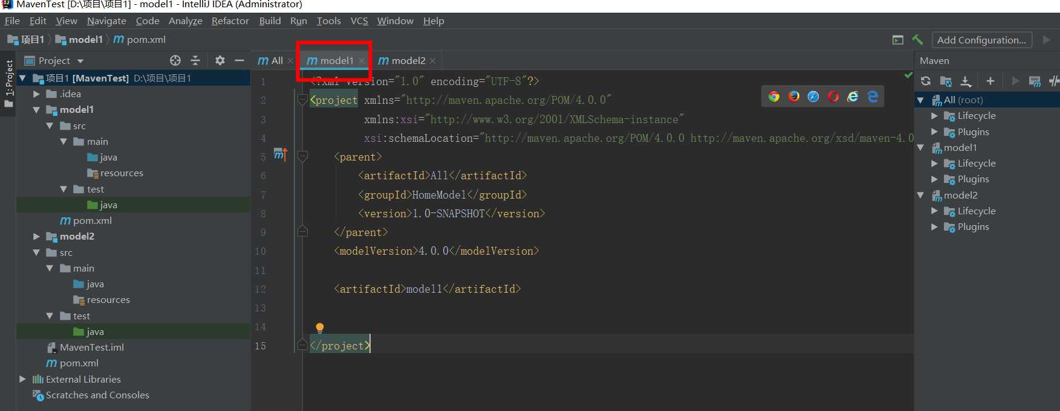Image resolution: width=1060 pixels, height=411 pixels.
Task: Open the VCS menu
Action: tap(359, 21)
